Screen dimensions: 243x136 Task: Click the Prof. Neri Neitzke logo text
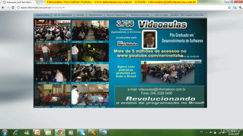(128, 44)
